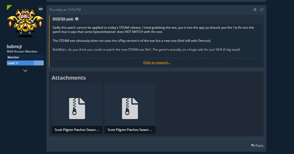Click the share icon on post #7

coord(255,9)
